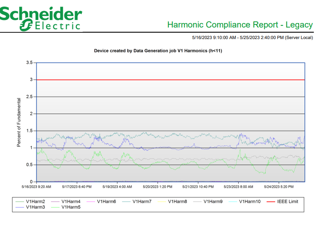Select the V1Harm5 legend entry
This screenshot has width=328, height=233.
click(x=71, y=207)
